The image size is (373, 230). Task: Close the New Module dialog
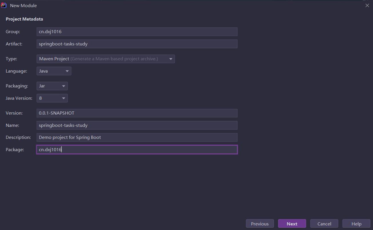[367, 5]
